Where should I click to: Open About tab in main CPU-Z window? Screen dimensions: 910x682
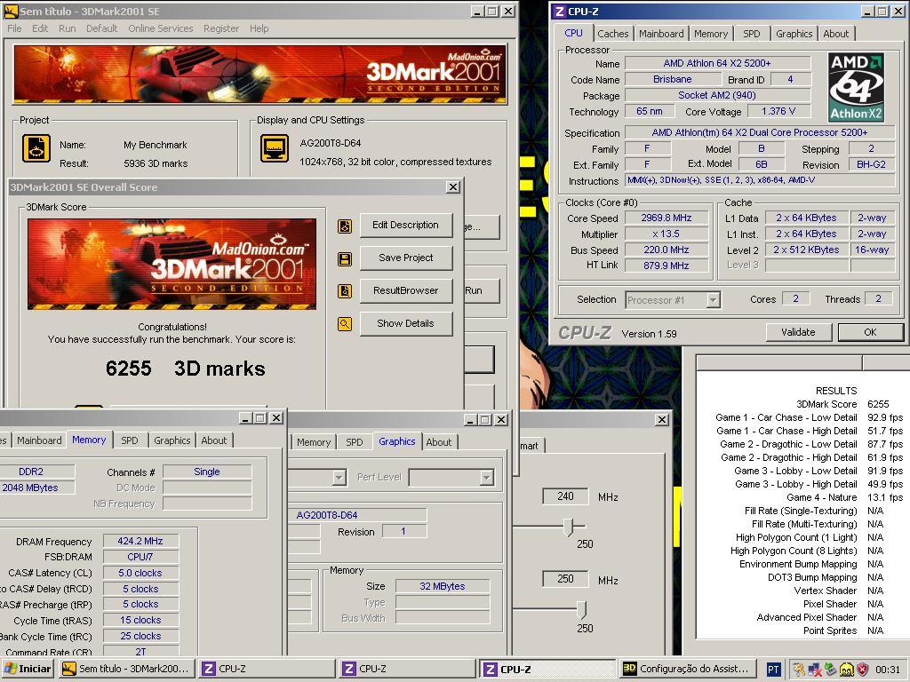(x=835, y=34)
